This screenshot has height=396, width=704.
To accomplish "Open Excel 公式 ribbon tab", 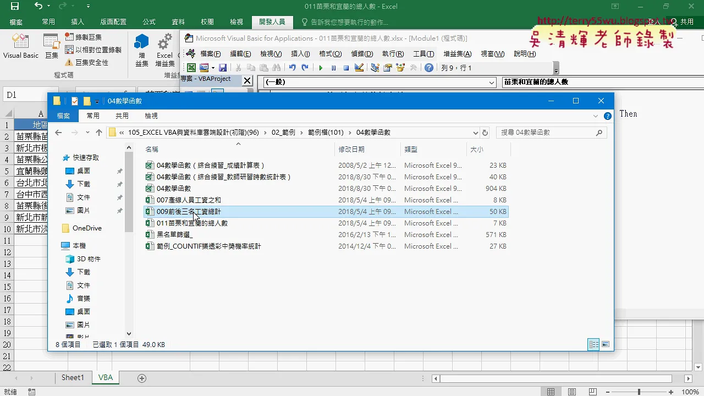I will coord(149,22).
